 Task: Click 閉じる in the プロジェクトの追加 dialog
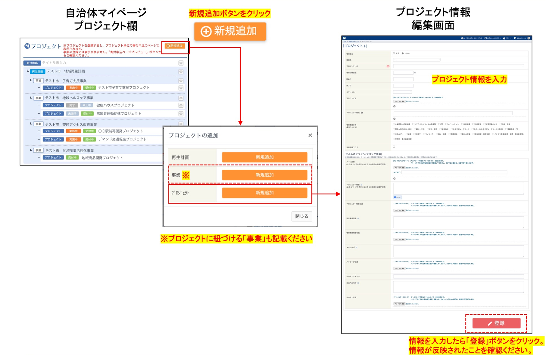click(x=301, y=216)
